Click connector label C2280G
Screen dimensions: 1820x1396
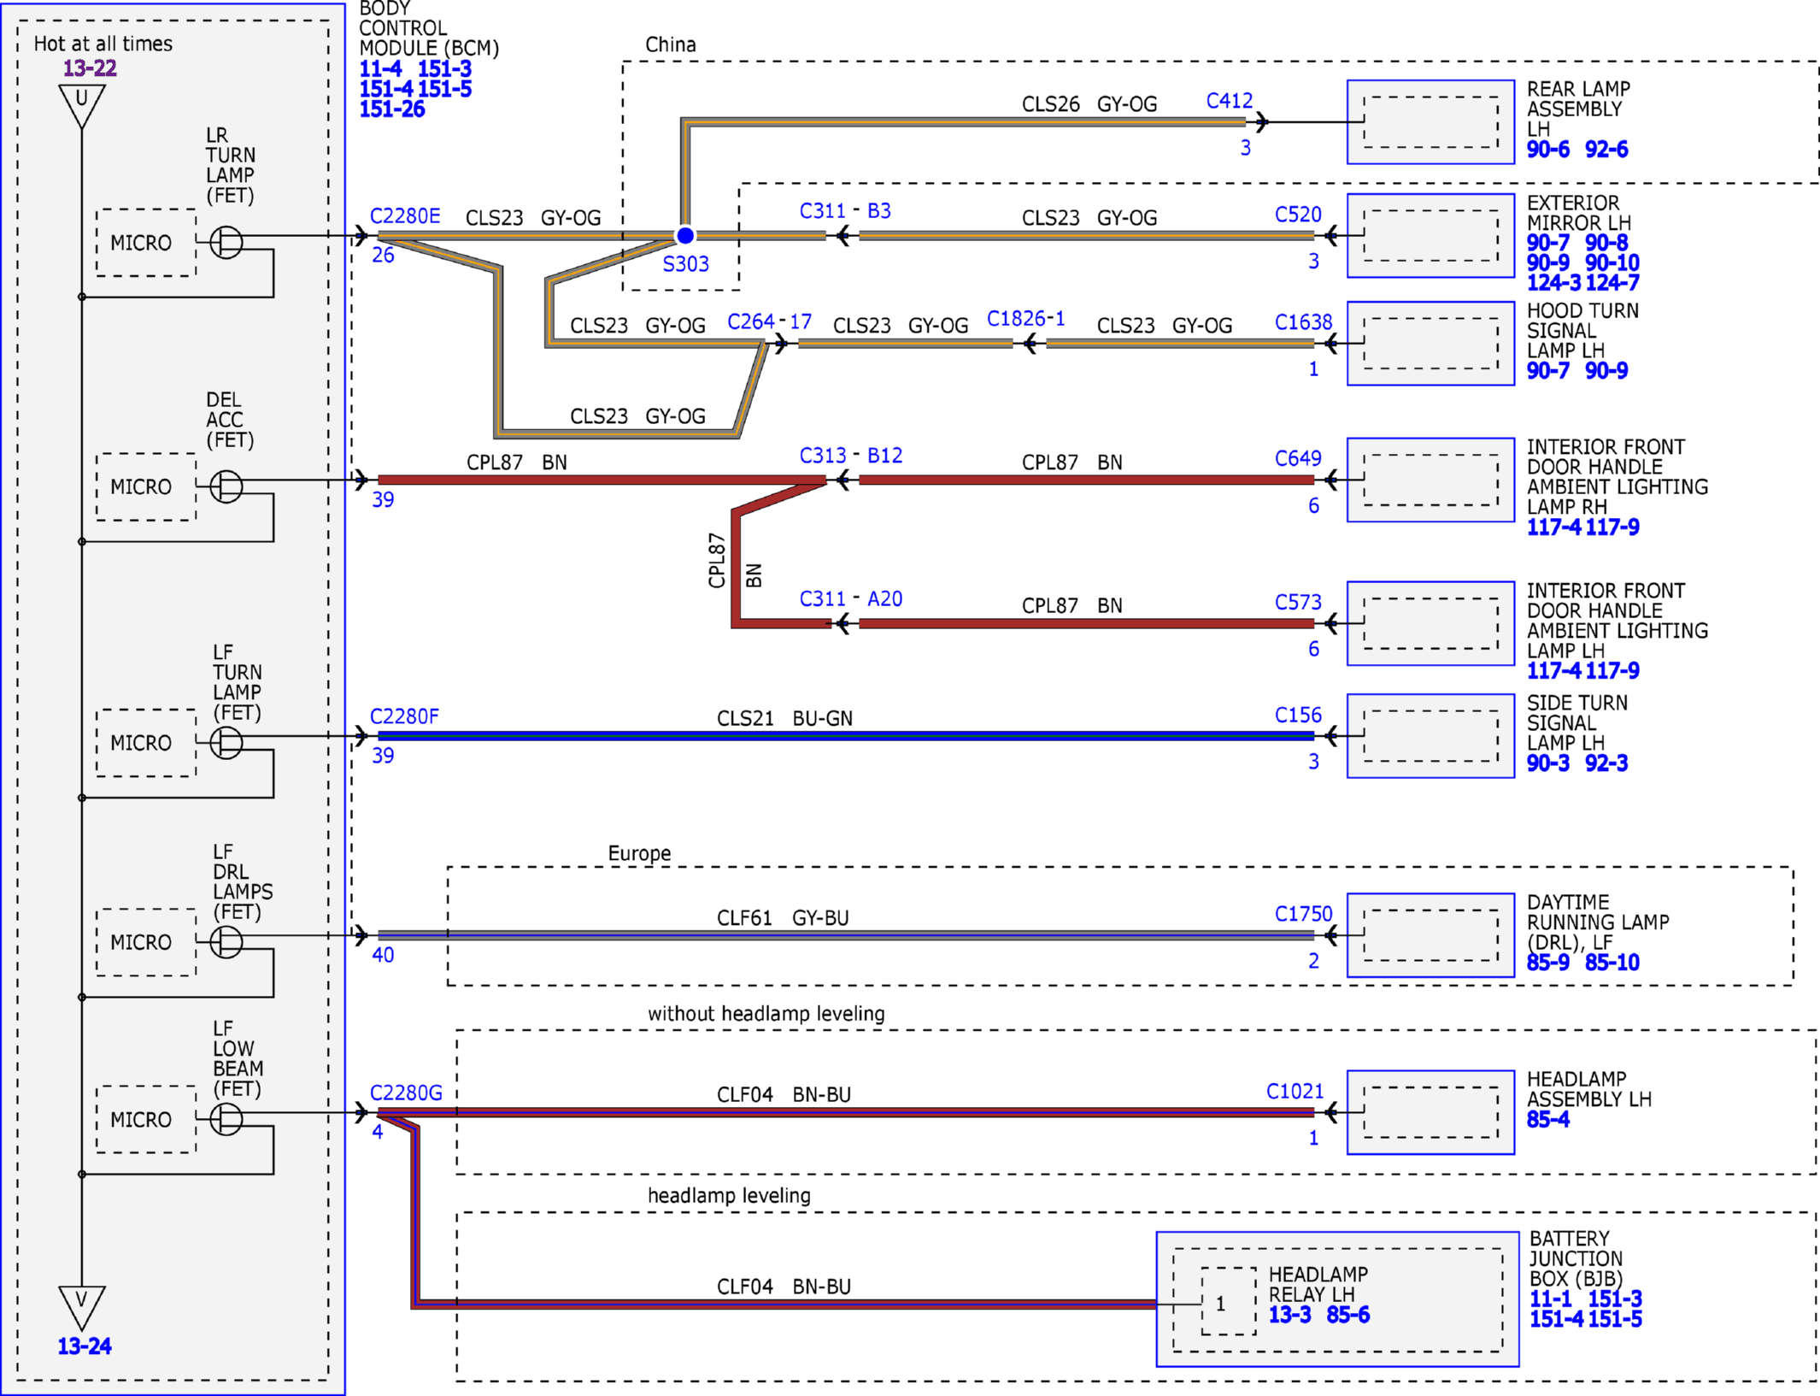point(406,1093)
